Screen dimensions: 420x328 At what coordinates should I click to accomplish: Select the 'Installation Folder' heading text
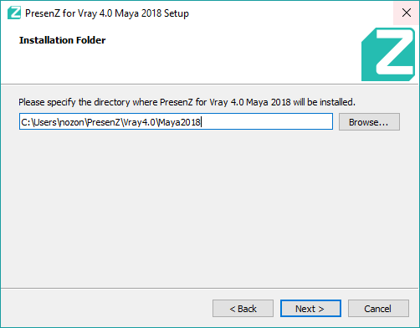coord(62,40)
